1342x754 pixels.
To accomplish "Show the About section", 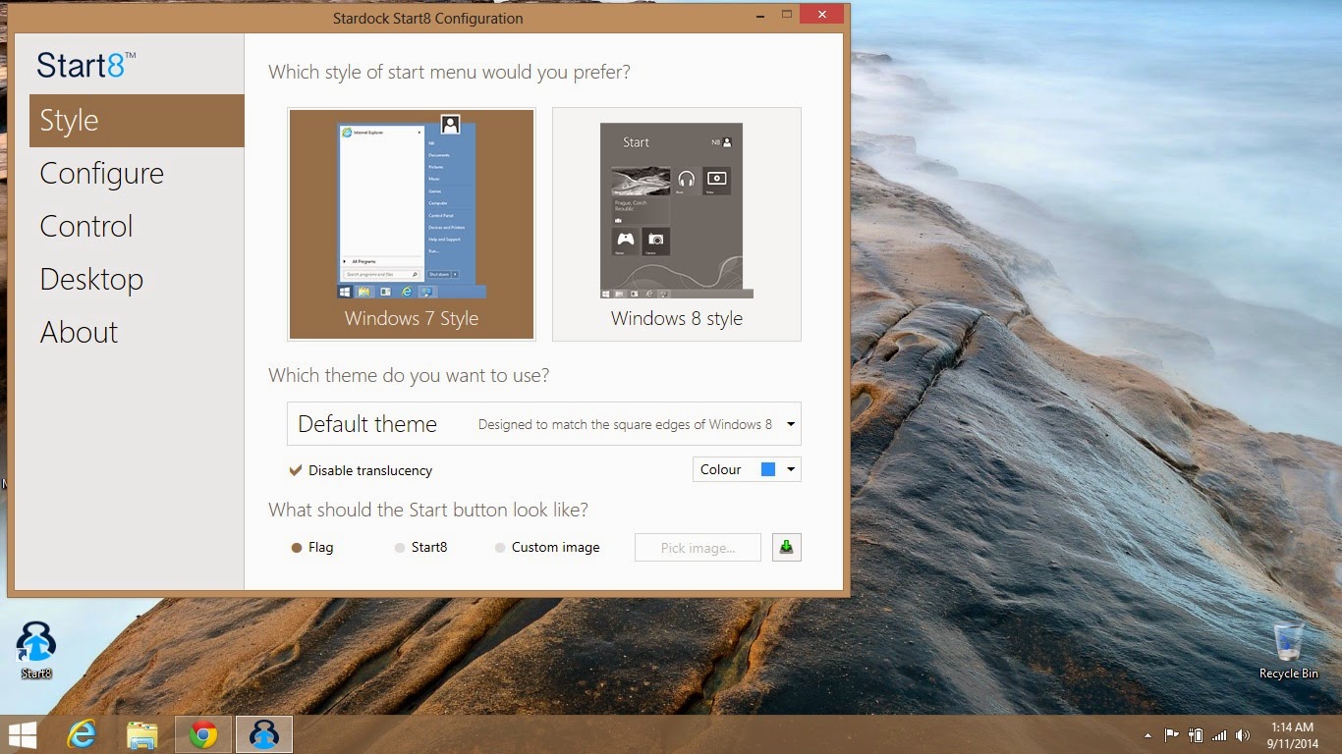I will click(x=137, y=333).
